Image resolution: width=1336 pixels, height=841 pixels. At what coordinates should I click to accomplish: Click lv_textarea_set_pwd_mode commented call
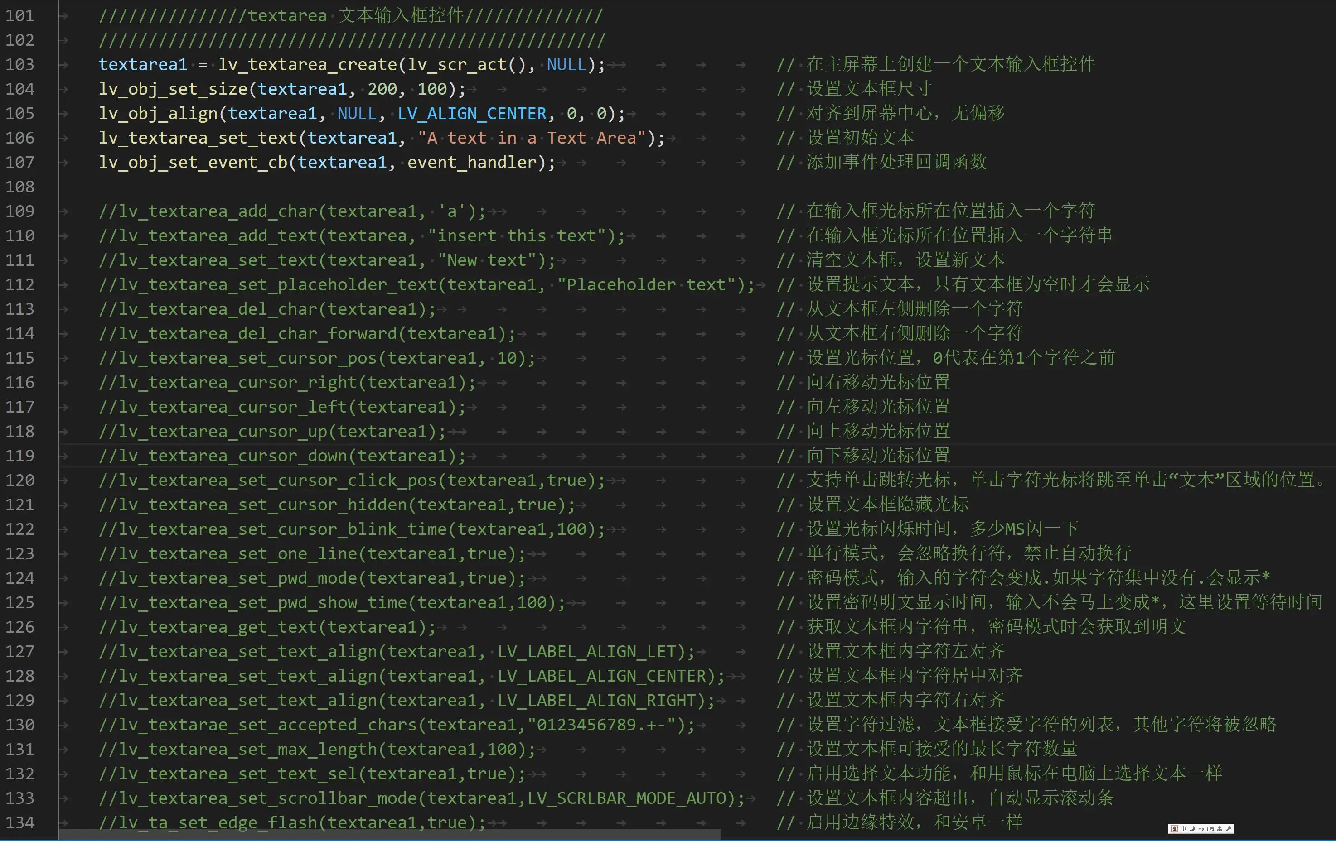(x=238, y=578)
